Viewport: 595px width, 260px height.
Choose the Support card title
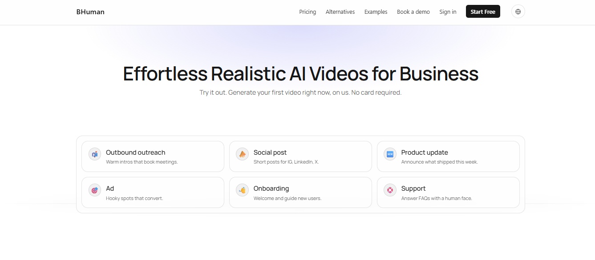click(413, 188)
